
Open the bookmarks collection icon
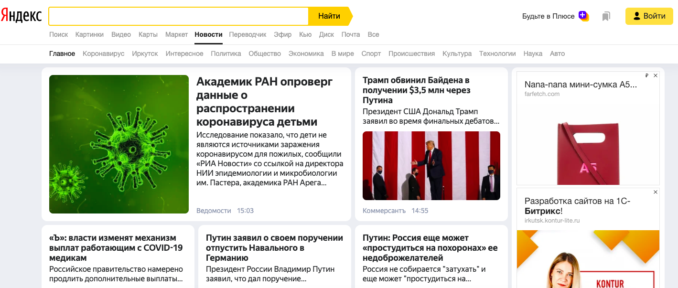click(606, 16)
